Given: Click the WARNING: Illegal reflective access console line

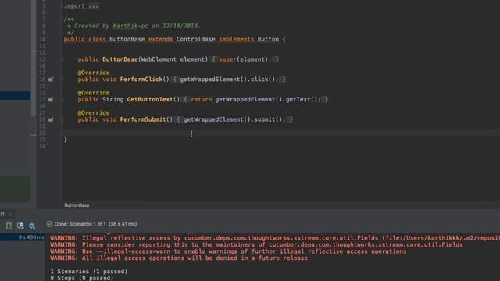Looking at the screenshot, I should pyautogui.click(x=275, y=237).
